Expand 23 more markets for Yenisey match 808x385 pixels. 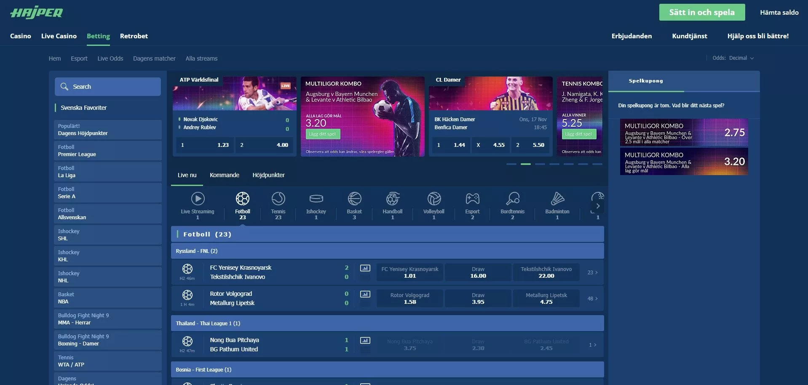click(592, 273)
